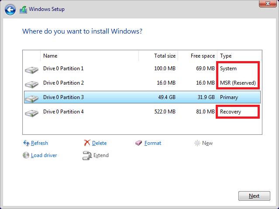Click drive icon for Drive 0 Partition 2
The height and width of the screenshot is (209, 279).
[32, 84]
